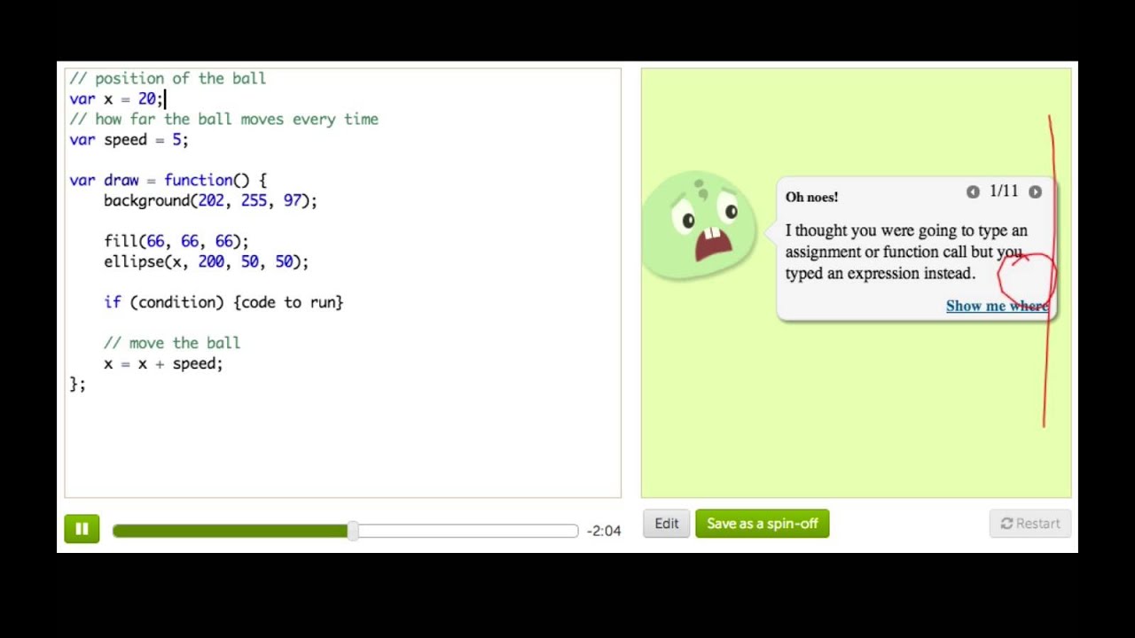Click the fill(66, 66, 66) line
The height and width of the screenshot is (638, 1135).
[176, 241]
